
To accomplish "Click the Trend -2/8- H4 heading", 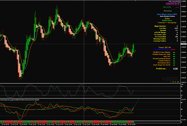I will tap(165, 47).
